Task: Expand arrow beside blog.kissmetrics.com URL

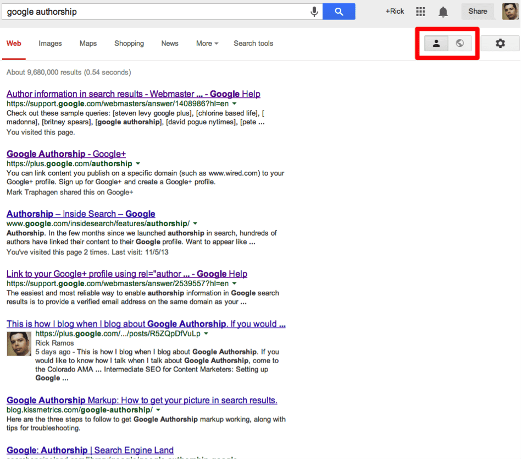Action: click(x=158, y=409)
